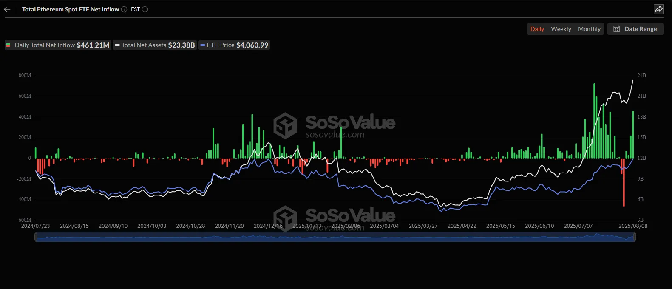Toggle the ETH Price line visibility
The image size is (672, 289).
[x=234, y=45]
